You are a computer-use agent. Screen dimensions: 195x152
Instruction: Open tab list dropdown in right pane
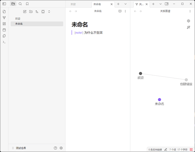pyautogui.click(x=161, y=4)
